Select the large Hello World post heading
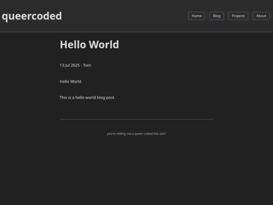Viewport: 273px width, 205px height. tap(89, 45)
